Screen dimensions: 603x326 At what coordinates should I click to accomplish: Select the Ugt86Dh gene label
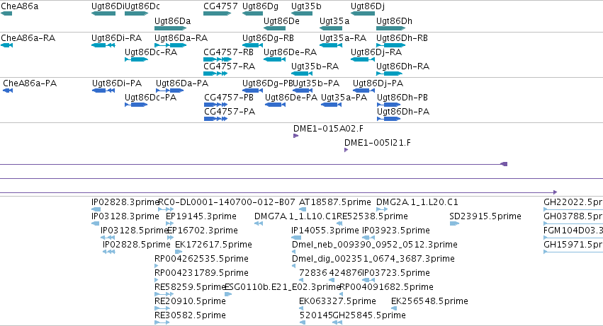coord(394,21)
